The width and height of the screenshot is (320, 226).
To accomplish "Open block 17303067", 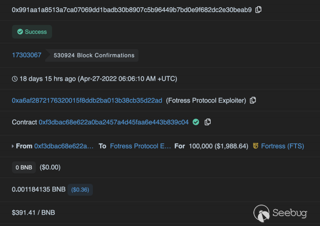I will coord(26,55).
